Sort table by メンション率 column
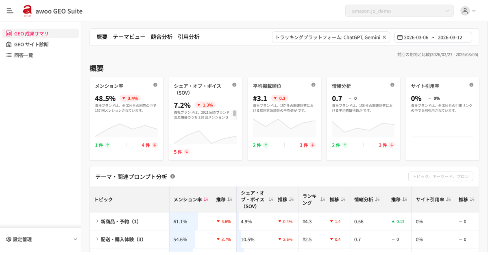 tap(206, 199)
